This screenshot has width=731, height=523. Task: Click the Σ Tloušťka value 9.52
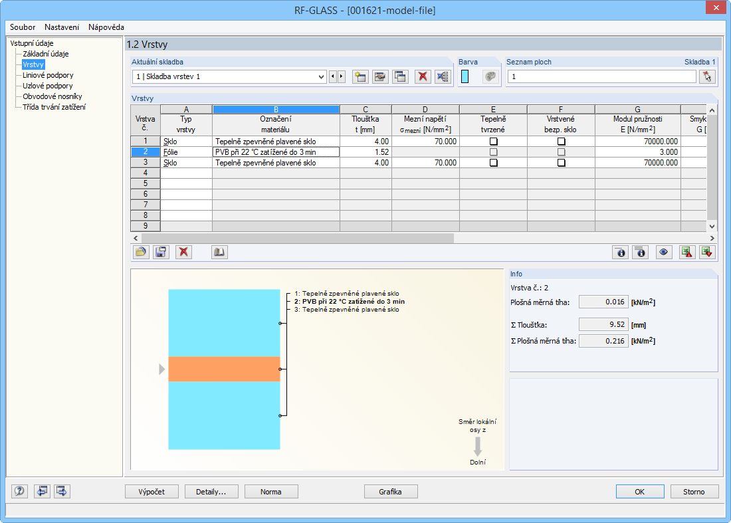click(603, 324)
